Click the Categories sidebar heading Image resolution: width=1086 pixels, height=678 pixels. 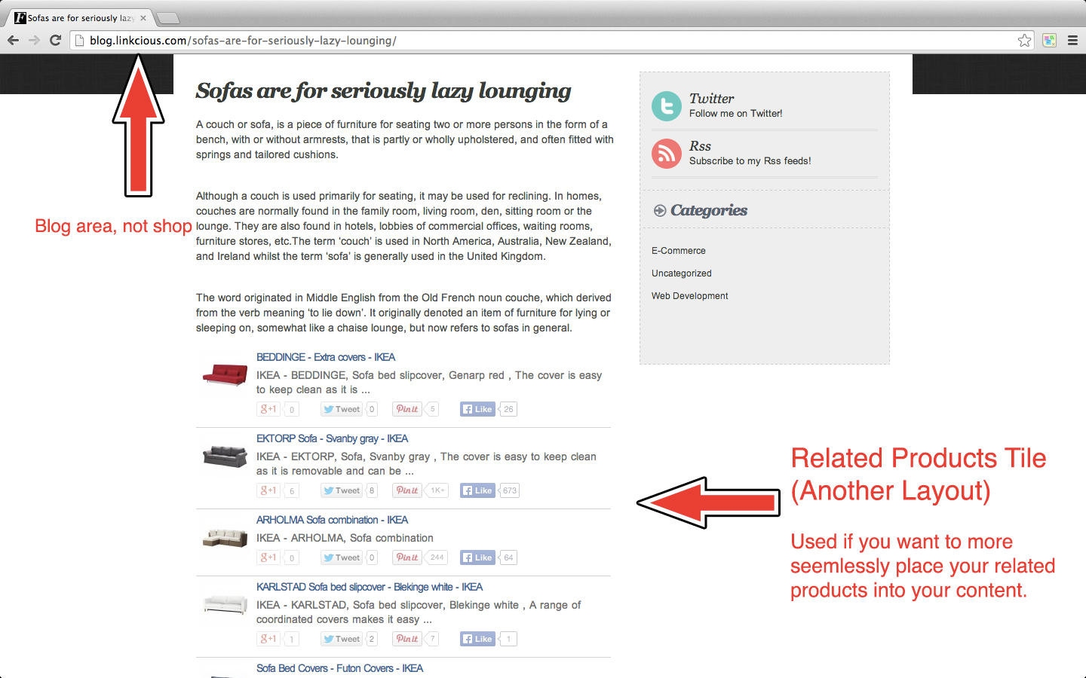709,211
